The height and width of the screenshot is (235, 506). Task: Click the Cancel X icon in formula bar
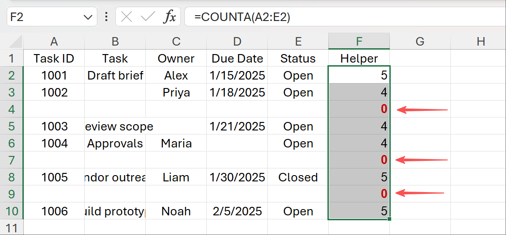[x=127, y=17]
